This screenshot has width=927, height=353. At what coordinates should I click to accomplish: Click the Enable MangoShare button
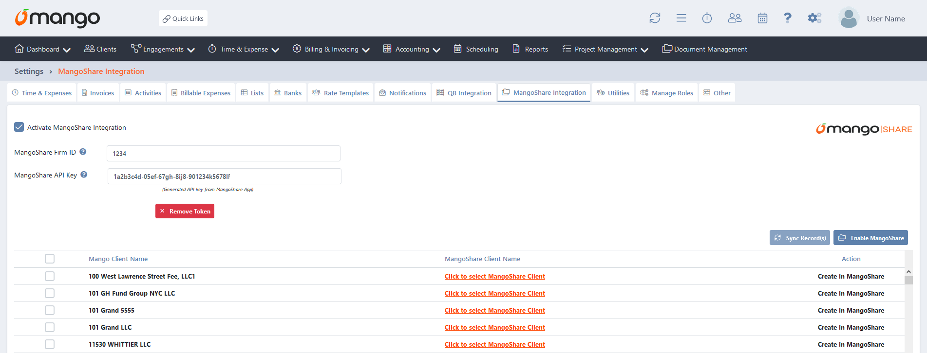pos(870,238)
